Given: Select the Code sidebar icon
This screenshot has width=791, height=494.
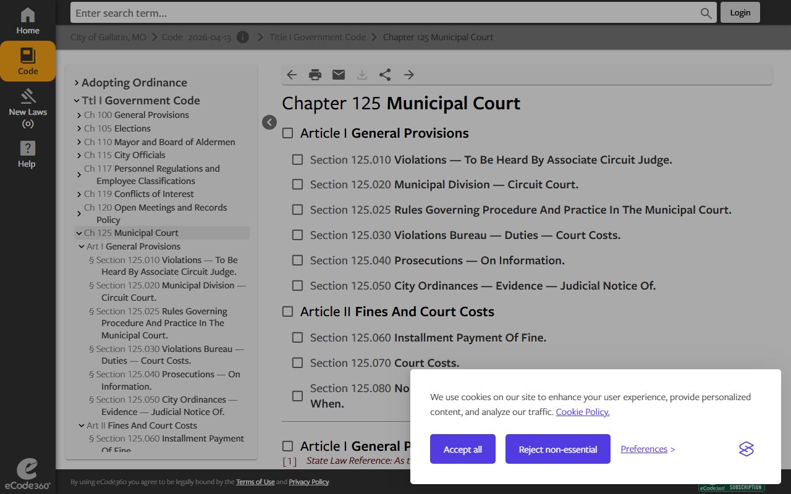Looking at the screenshot, I should point(28,61).
